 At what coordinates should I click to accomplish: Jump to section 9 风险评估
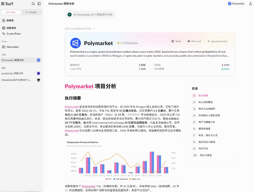(200, 148)
